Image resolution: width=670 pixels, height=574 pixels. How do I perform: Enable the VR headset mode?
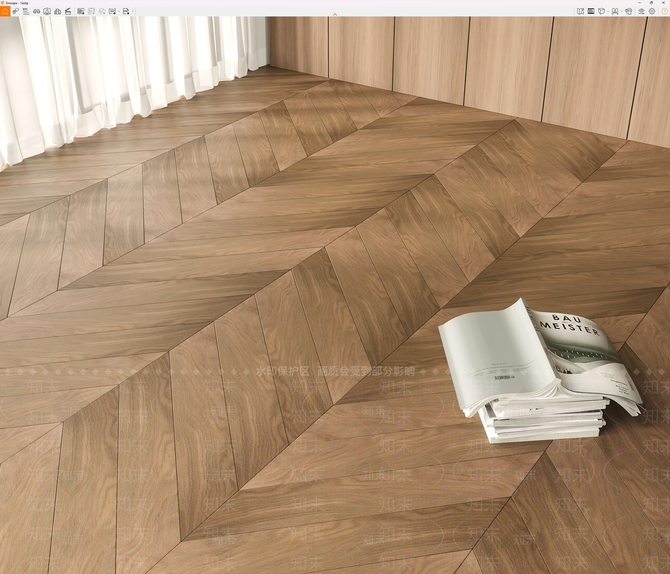629,11
